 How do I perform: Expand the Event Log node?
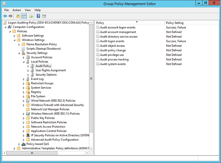(x=24, y=79)
